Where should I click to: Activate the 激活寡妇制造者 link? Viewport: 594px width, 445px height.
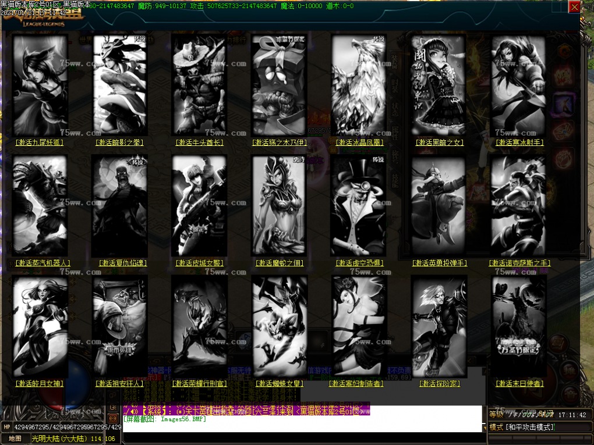coord(356,383)
